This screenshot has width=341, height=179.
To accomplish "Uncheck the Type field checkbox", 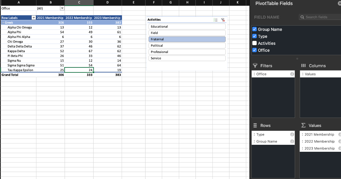I will 254,36.
